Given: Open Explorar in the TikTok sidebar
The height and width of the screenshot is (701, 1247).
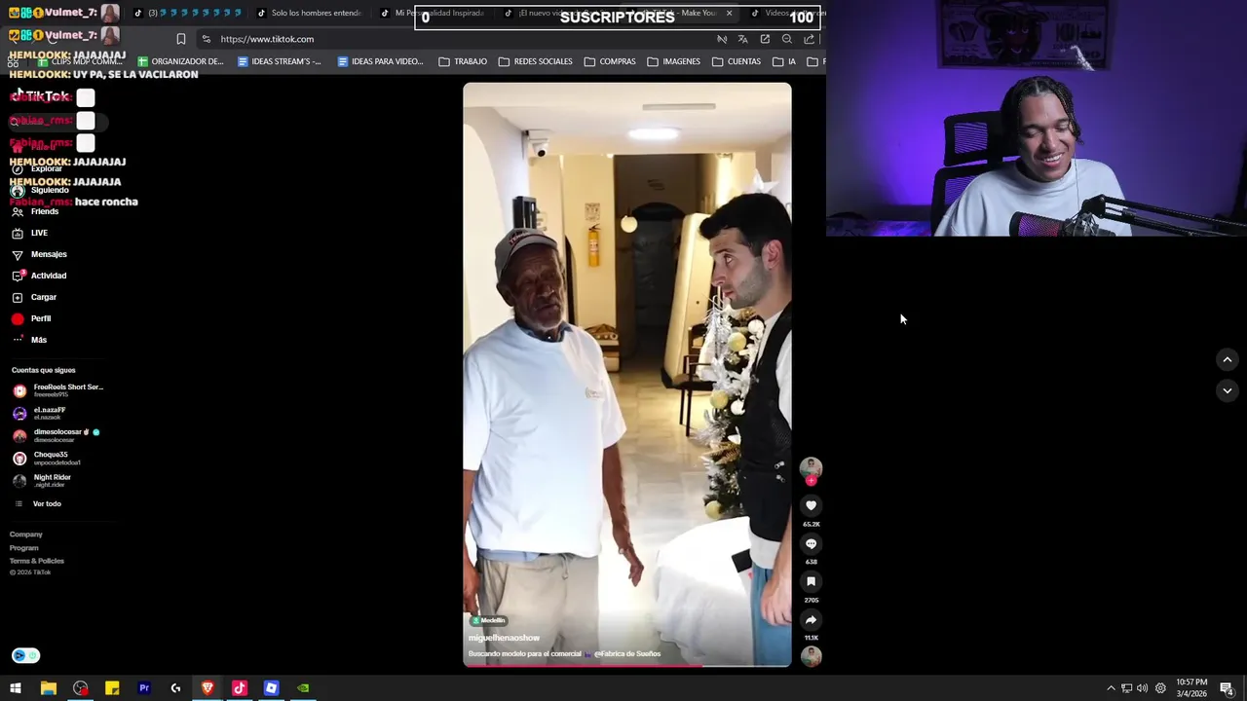Looking at the screenshot, I should pos(37,168).
